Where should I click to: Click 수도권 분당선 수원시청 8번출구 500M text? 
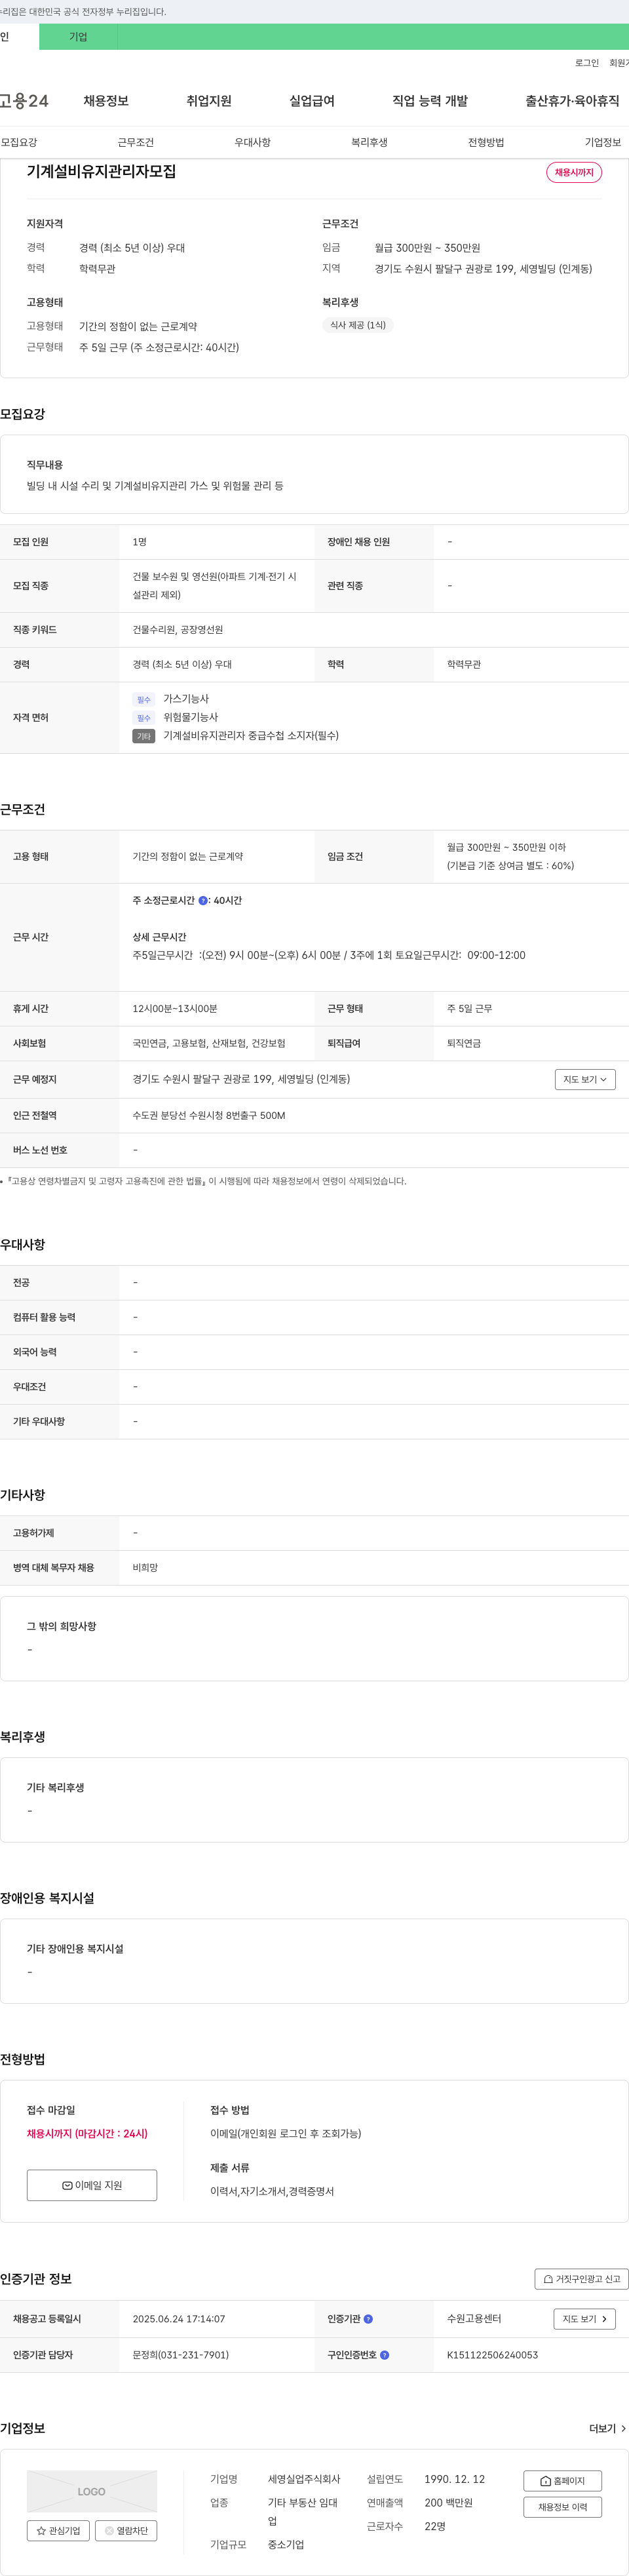(x=209, y=1116)
